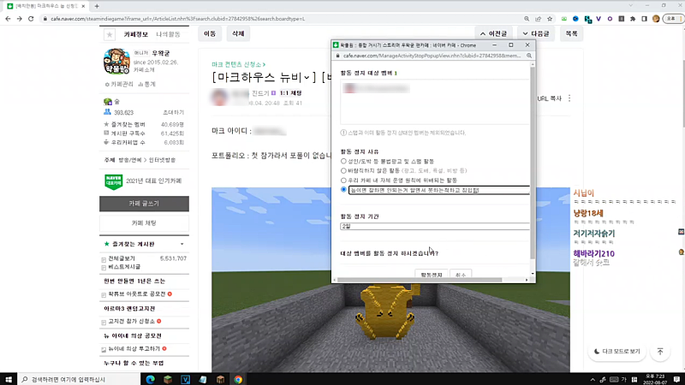Click the popup vertical scrollbar
The height and width of the screenshot is (385, 685).
coord(532,162)
